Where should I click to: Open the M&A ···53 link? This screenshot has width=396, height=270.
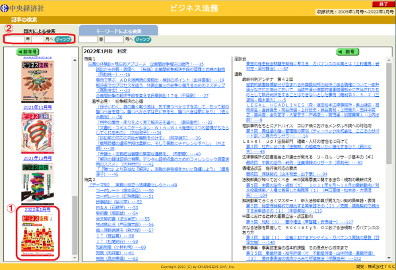tap(117, 207)
